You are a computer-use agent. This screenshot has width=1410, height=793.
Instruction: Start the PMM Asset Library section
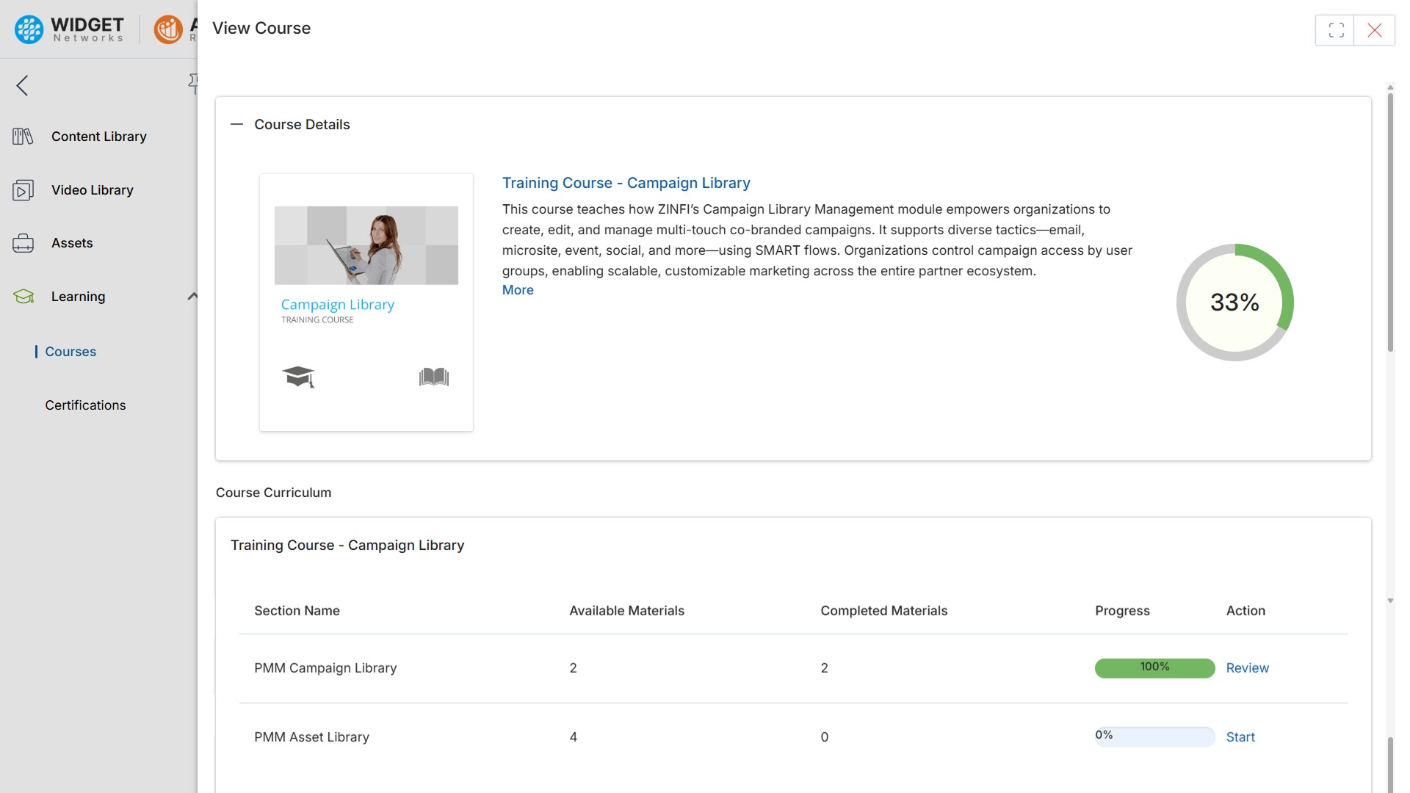[1240, 736]
